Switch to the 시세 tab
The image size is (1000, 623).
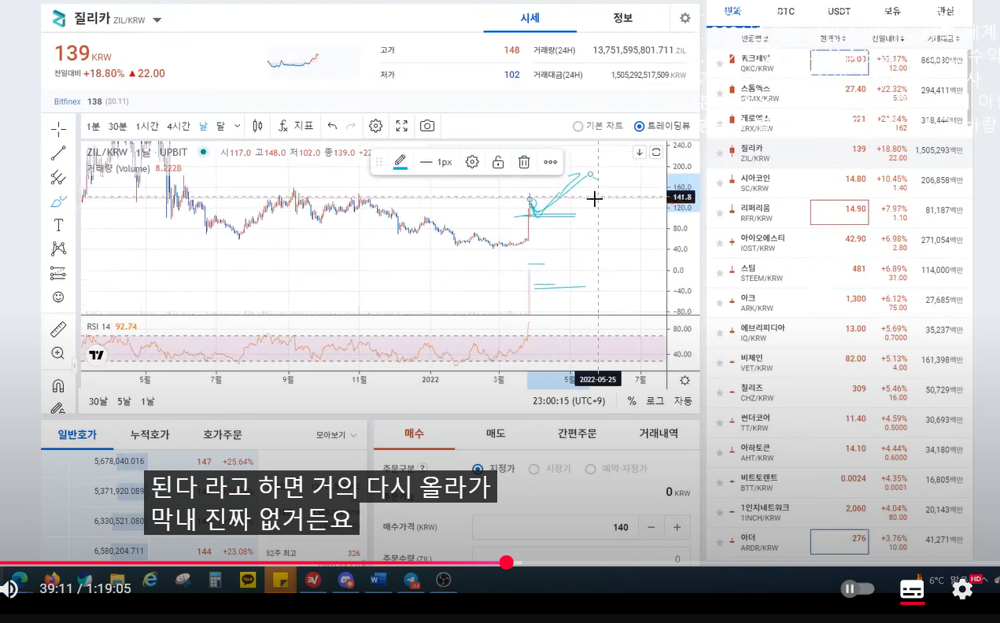[530, 18]
